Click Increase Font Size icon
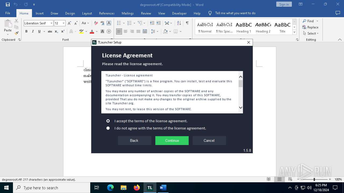Screen dimensions: 344x193 point(69,23)
